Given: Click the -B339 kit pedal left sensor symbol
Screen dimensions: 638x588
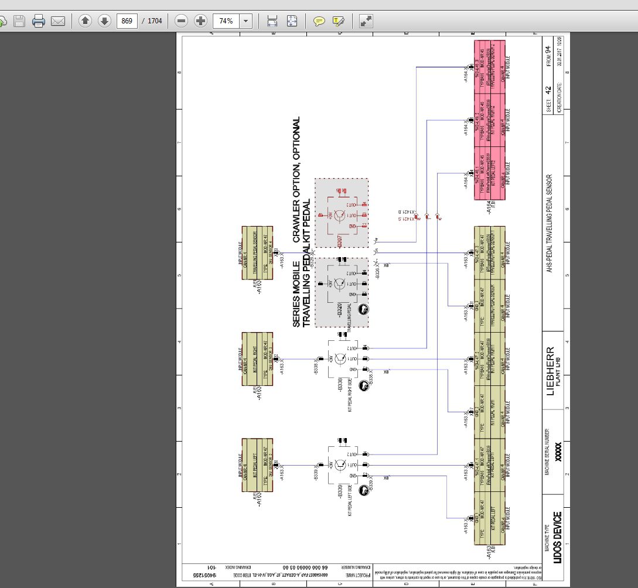Looking at the screenshot, I should coord(343,465).
